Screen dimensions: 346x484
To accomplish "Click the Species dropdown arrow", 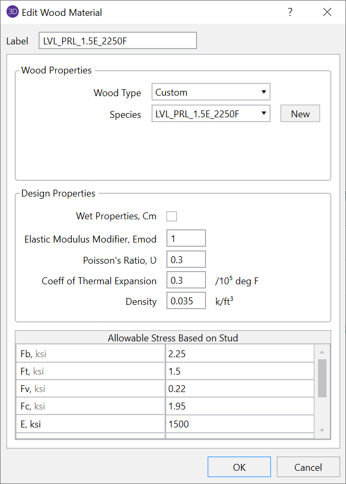I will (264, 113).
